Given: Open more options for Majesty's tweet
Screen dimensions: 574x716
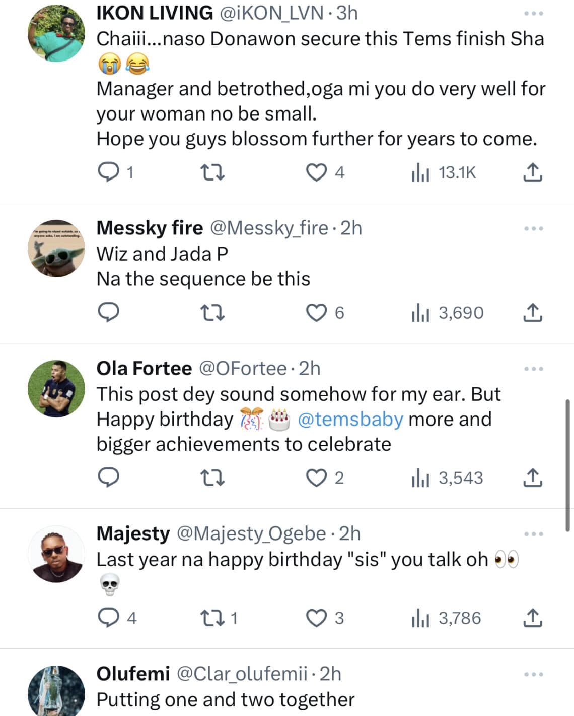Looking at the screenshot, I should pyautogui.click(x=533, y=534).
